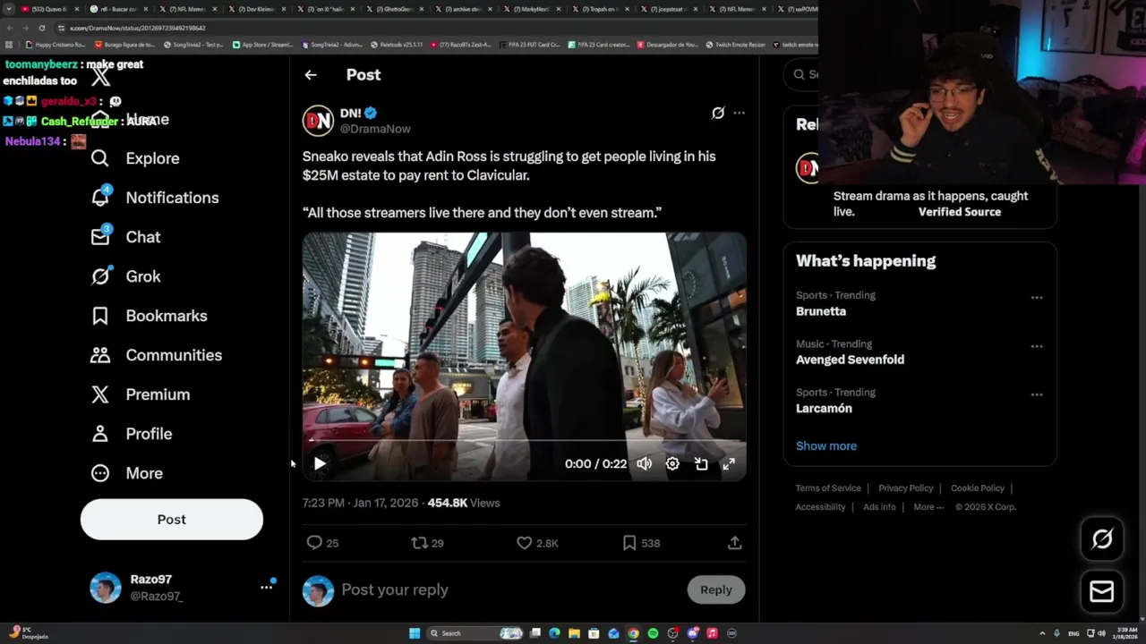
Task: Open the Terms of Service link
Action: click(828, 488)
